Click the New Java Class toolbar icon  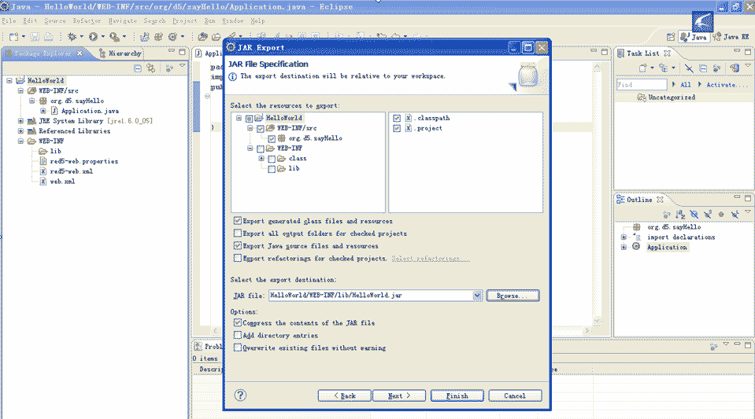coord(173,37)
